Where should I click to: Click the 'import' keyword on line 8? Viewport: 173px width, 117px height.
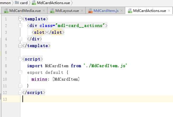35,66
